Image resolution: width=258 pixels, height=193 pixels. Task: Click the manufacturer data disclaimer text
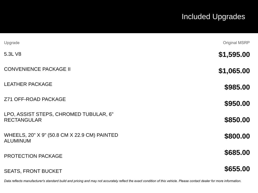(x=122, y=181)
